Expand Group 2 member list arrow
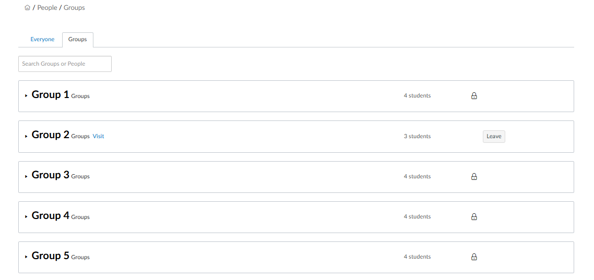 (26, 136)
